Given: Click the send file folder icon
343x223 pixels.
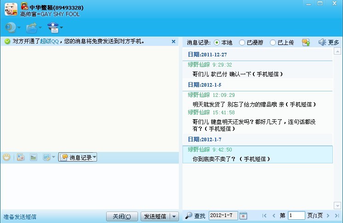Looking at the screenshot, I should click(x=32, y=28).
